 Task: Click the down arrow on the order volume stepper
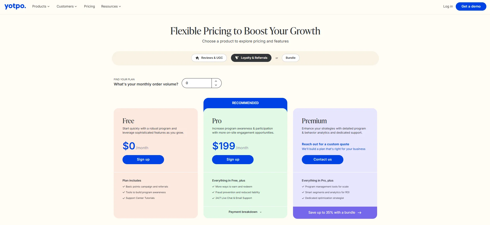[216, 85]
